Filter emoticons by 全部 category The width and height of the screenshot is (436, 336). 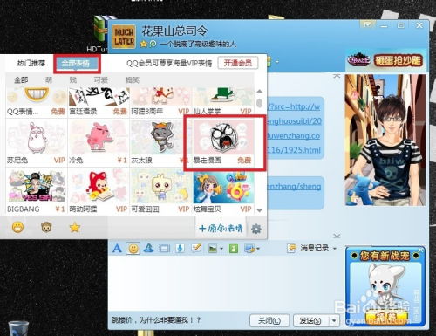(x=21, y=79)
